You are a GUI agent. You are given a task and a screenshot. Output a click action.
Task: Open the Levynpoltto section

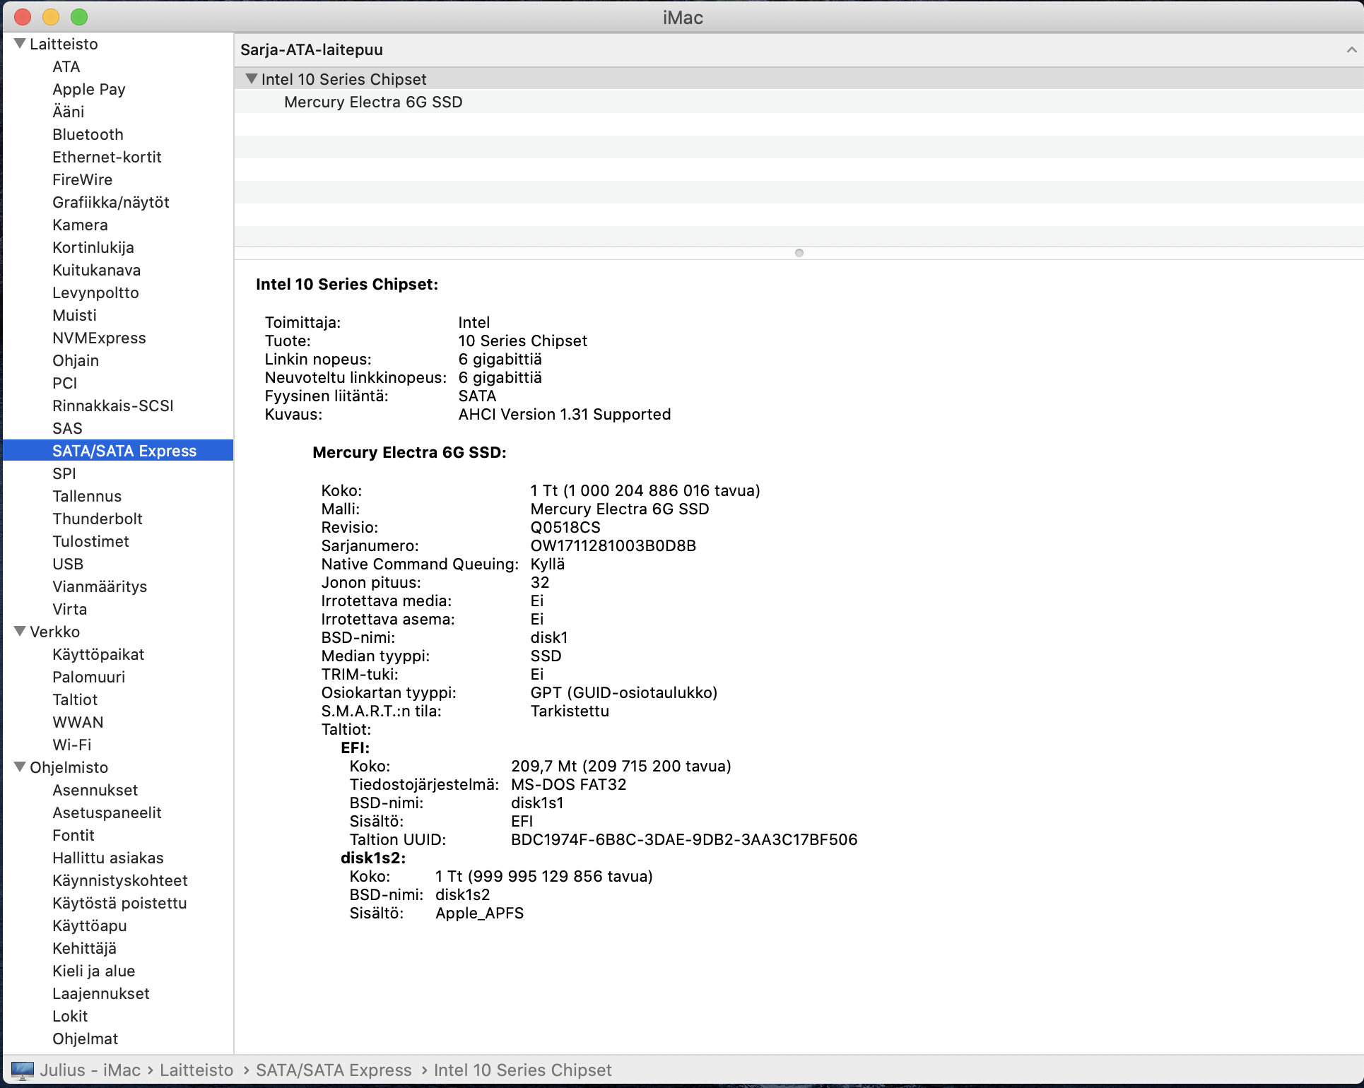(95, 292)
